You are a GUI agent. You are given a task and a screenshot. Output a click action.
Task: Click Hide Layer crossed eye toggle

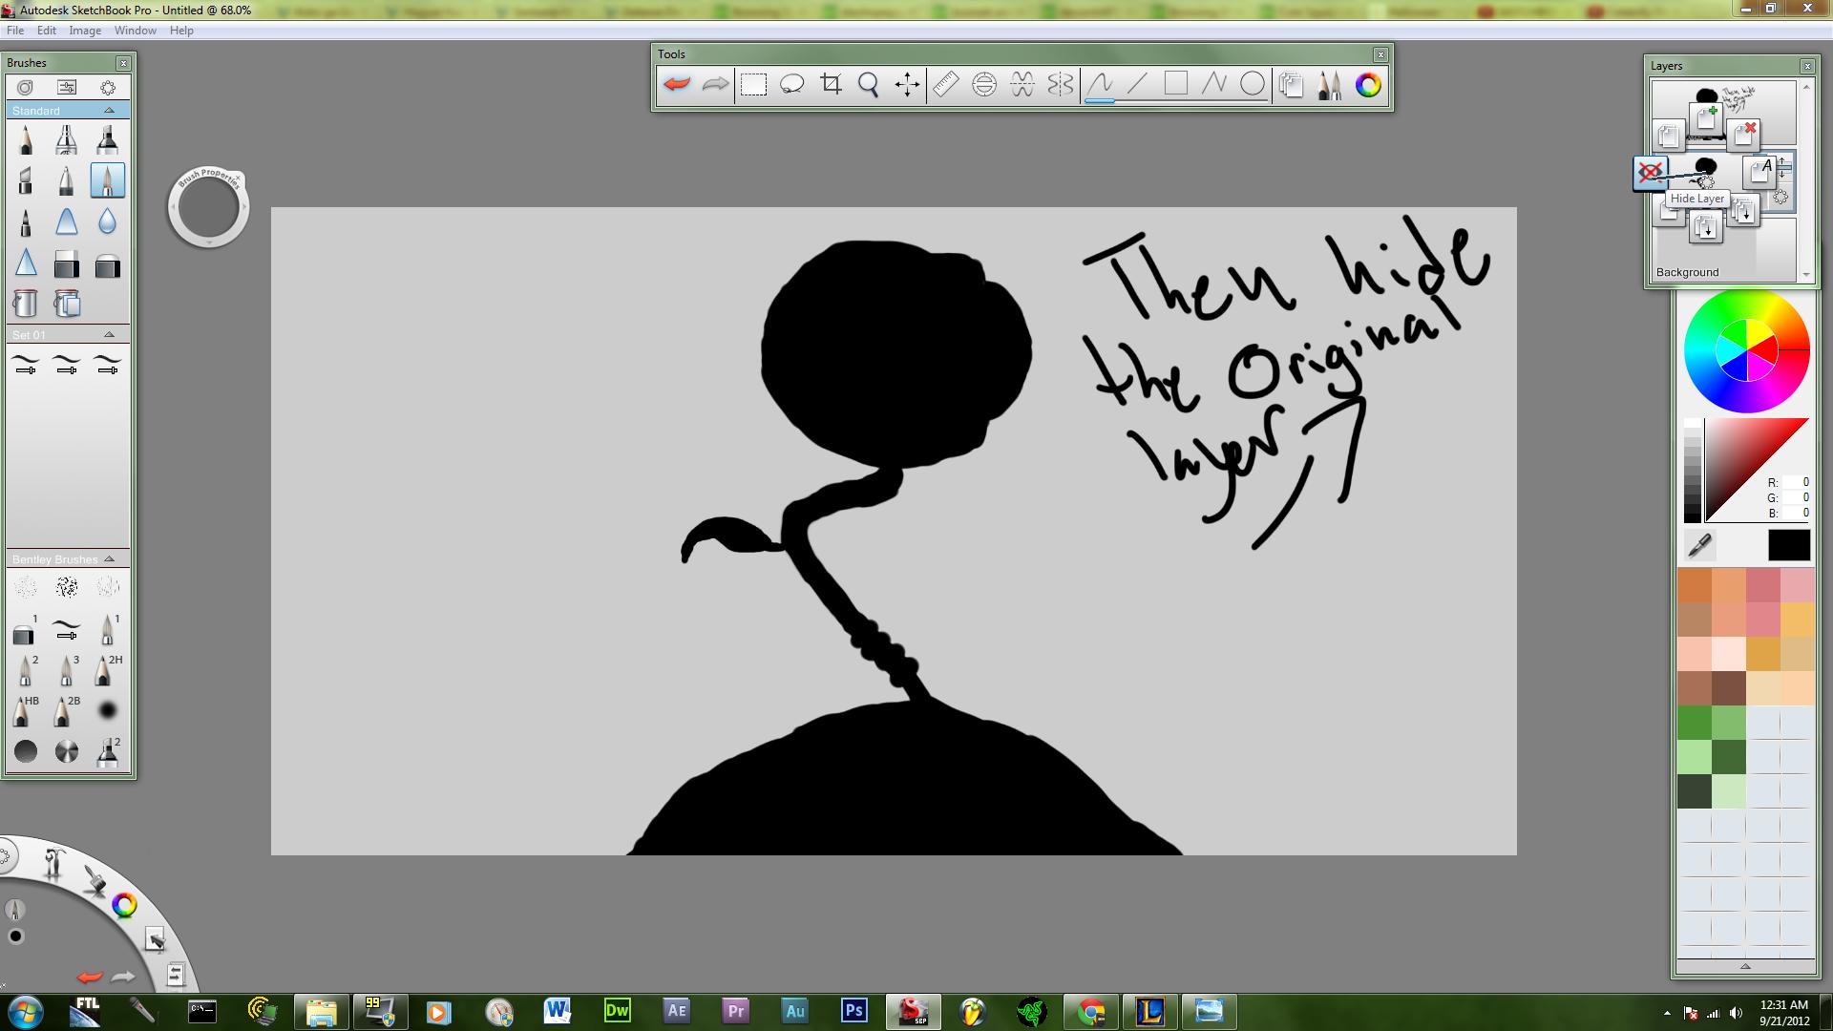point(1651,173)
